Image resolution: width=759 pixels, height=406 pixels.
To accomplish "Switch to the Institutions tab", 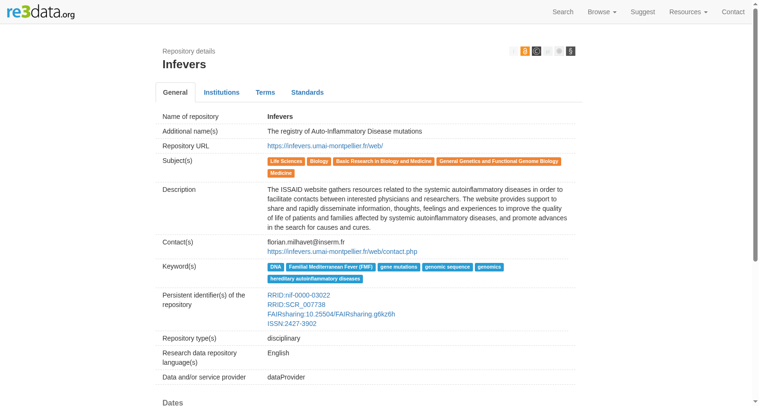I will tap(222, 92).
